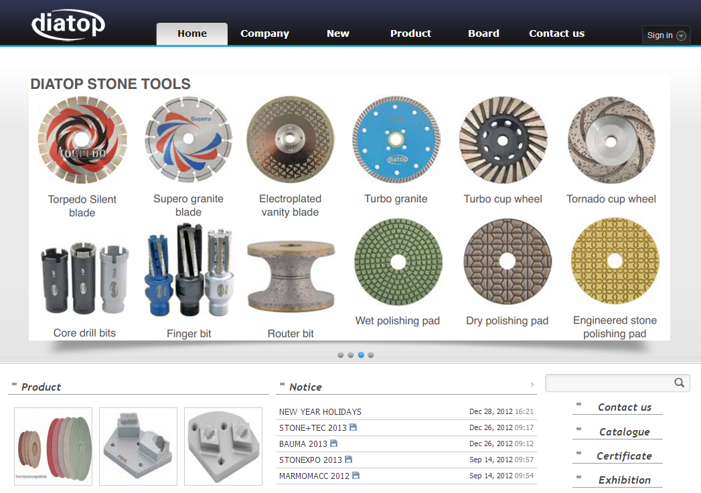
Task: Click the search magnifier icon
Action: coord(681,383)
